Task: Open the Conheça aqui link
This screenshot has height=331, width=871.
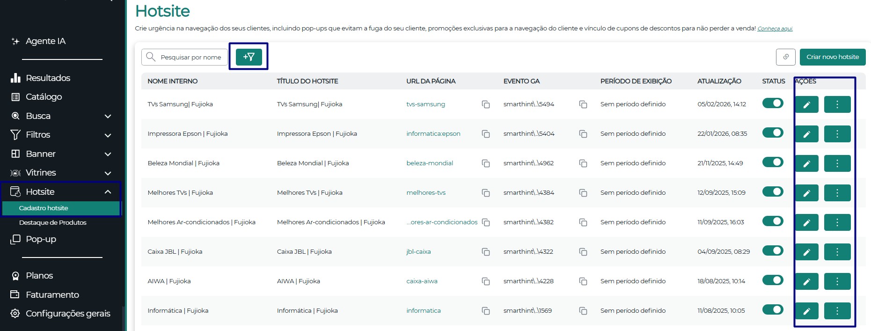Action: 775,29
